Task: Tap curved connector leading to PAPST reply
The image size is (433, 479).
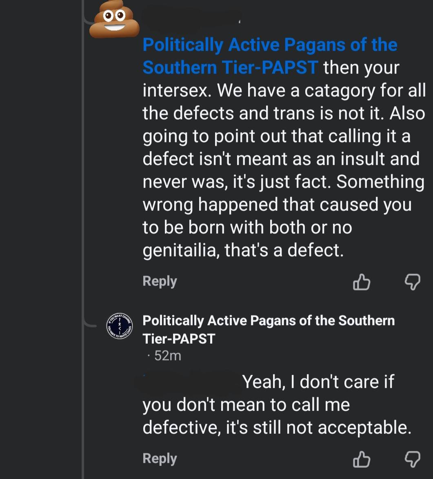Action: coord(90,323)
